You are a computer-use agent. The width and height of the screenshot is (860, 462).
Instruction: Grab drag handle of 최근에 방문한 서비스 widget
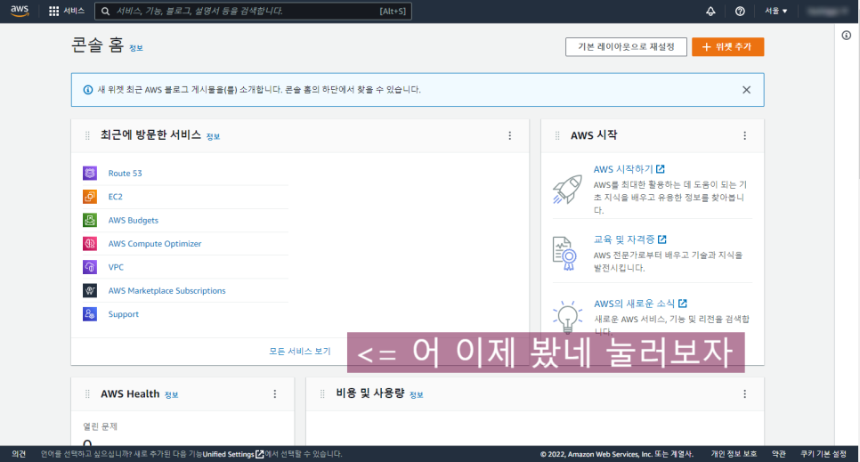pyautogui.click(x=87, y=135)
